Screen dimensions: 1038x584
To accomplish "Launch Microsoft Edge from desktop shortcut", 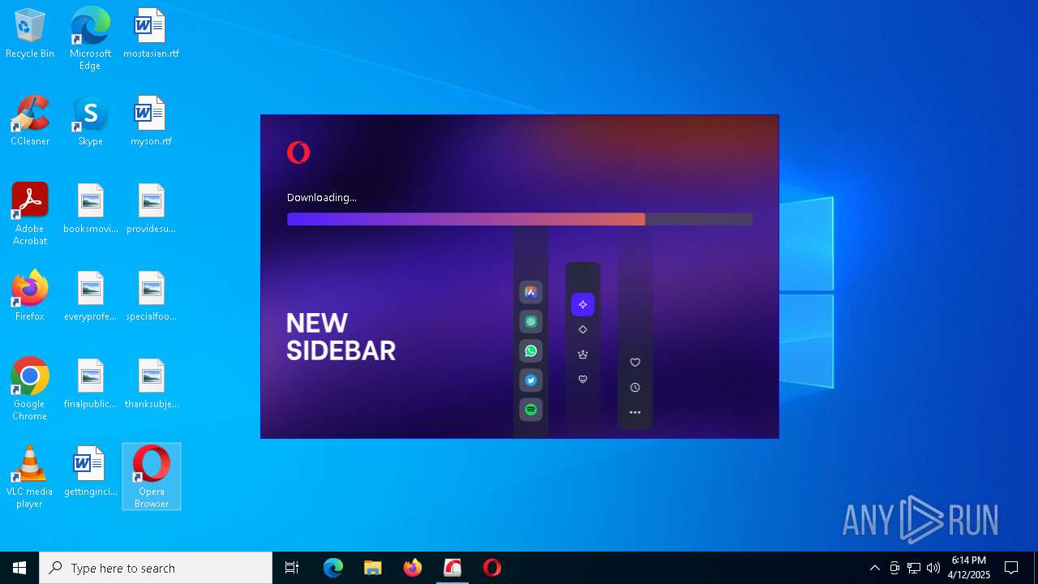I will pyautogui.click(x=90, y=39).
